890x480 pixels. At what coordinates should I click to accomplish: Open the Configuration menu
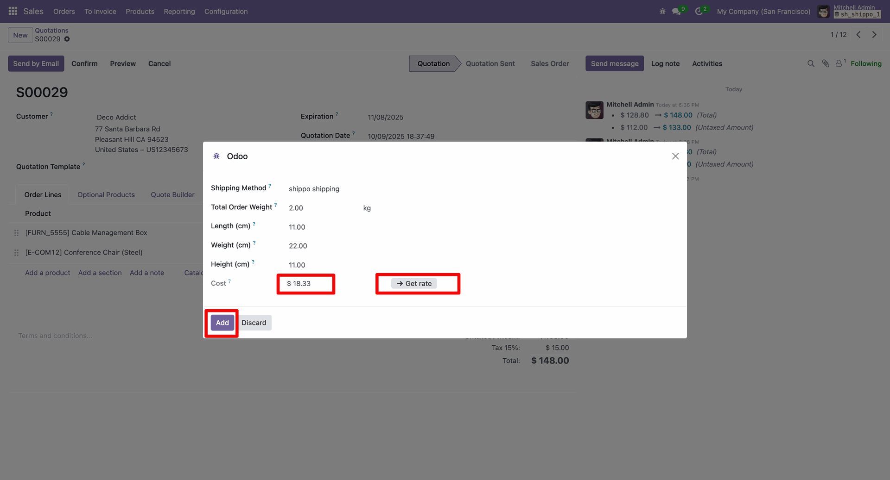tap(226, 11)
